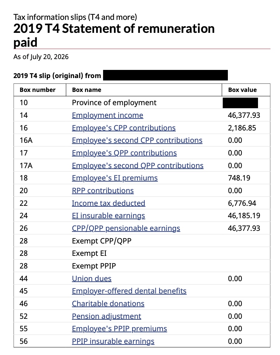Open the Employee's second QPP contributions link
This screenshot has width=280, height=355.
pos(138,166)
